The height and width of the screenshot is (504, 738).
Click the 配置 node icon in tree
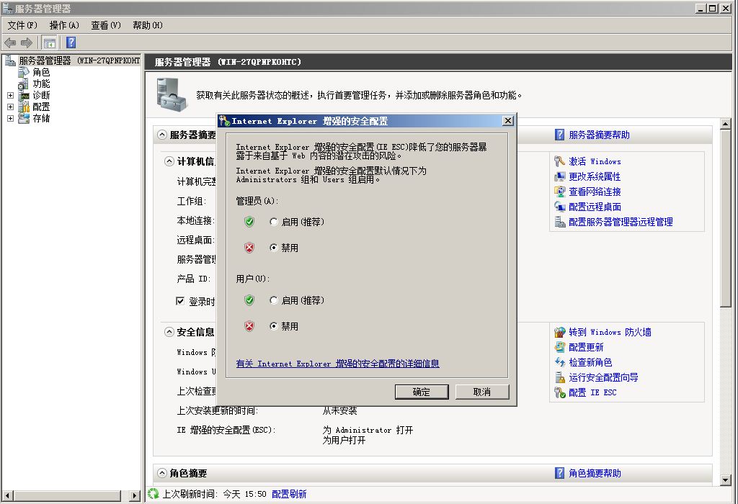point(24,107)
